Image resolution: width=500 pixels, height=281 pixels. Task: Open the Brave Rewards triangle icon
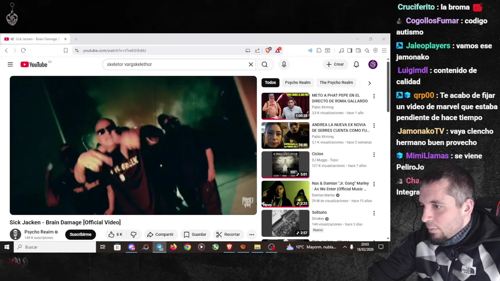(278, 50)
